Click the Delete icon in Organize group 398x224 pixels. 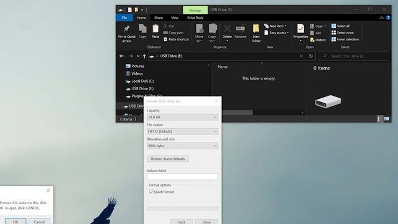pos(227,29)
